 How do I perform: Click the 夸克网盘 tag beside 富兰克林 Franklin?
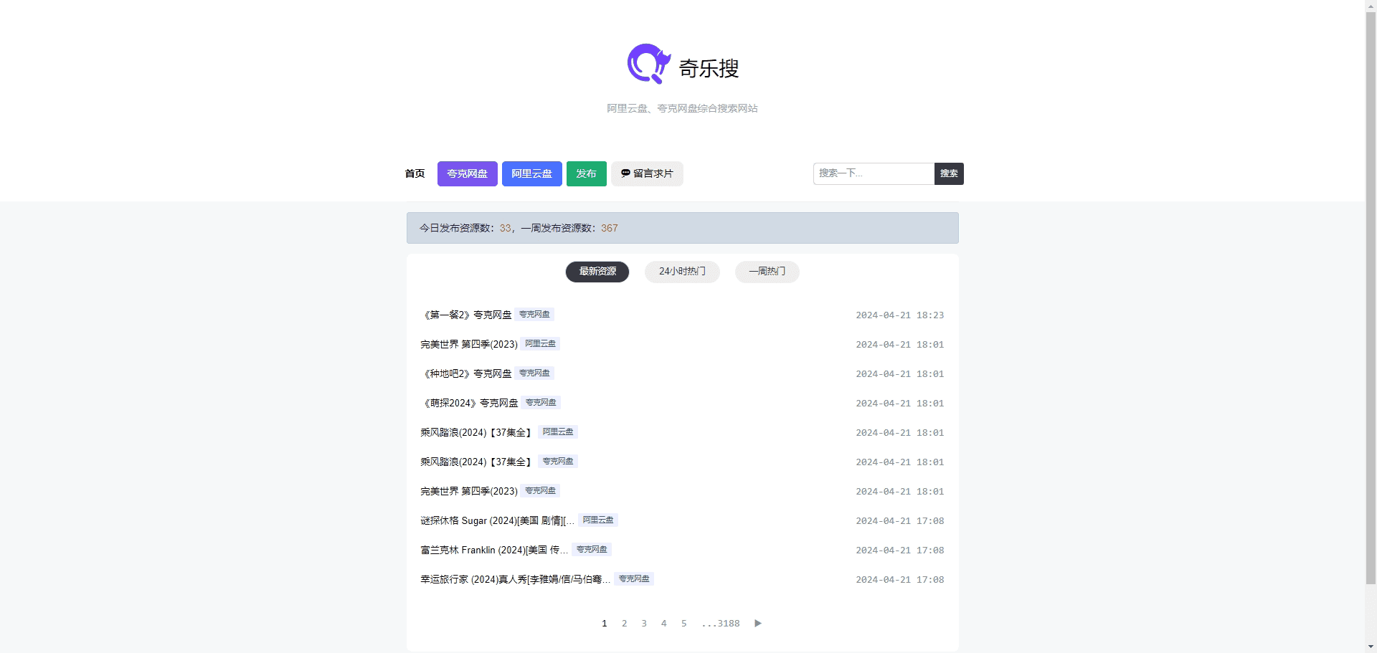pyautogui.click(x=592, y=550)
